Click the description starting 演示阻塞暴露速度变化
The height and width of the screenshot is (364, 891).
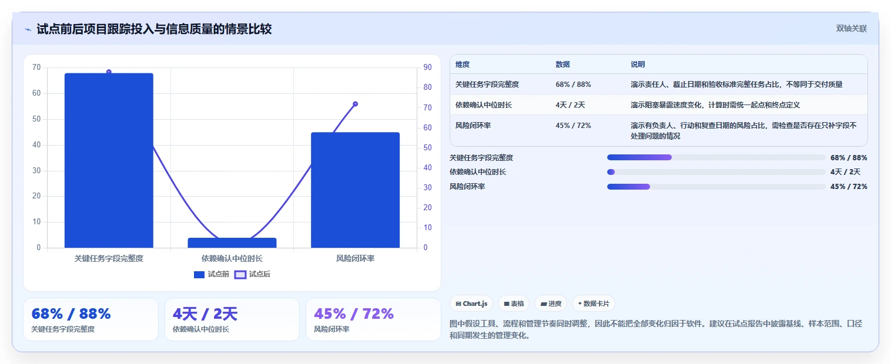(x=715, y=105)
